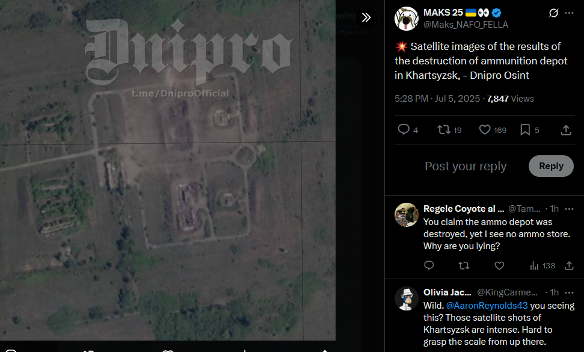The width and height of the screenshot is (584, 352).
Task: Click the 7,847 Views count
Action: (510, 99)
